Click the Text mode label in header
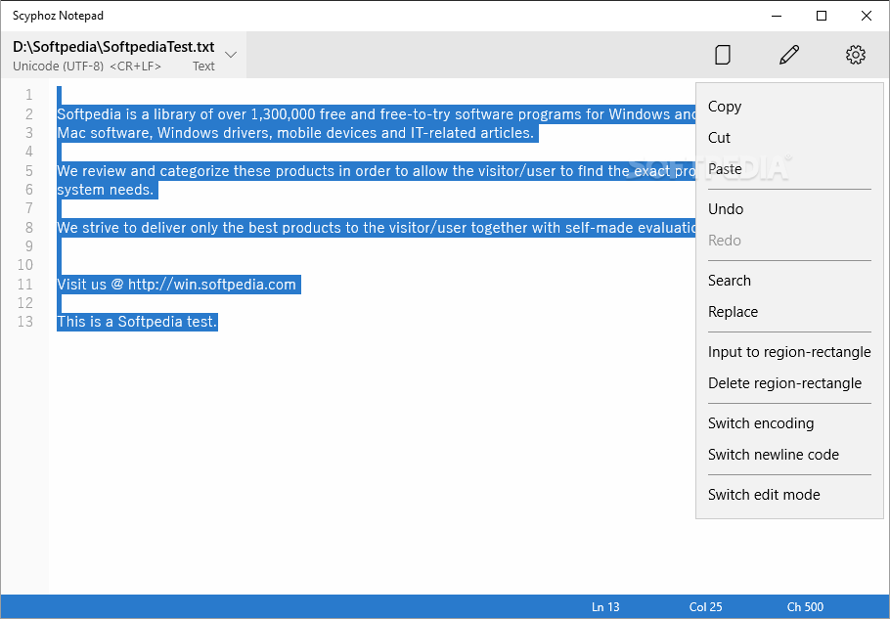Image resolution: width=890 pixels, height=619 pixels. pos(203,66)
